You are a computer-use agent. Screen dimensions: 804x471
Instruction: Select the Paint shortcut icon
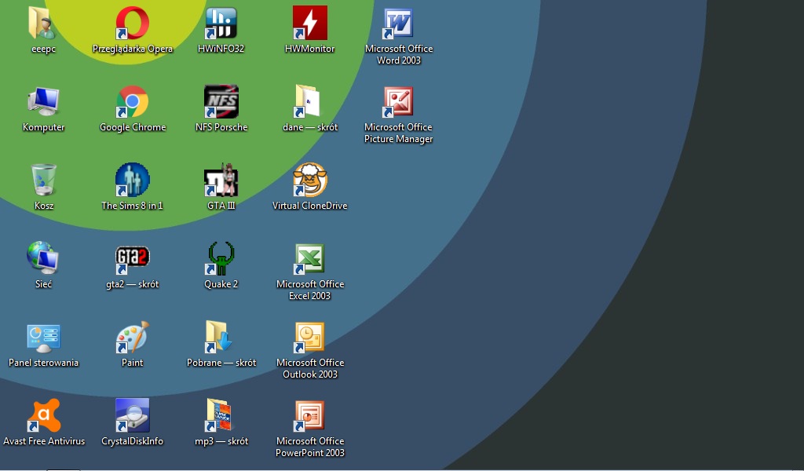[x=132, y=338]
